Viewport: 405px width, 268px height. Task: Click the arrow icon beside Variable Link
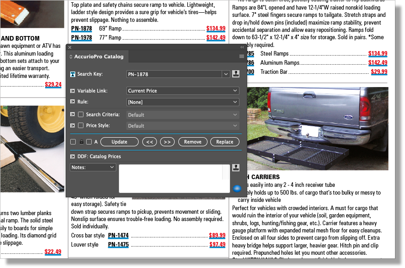click(x=73, y=91)
